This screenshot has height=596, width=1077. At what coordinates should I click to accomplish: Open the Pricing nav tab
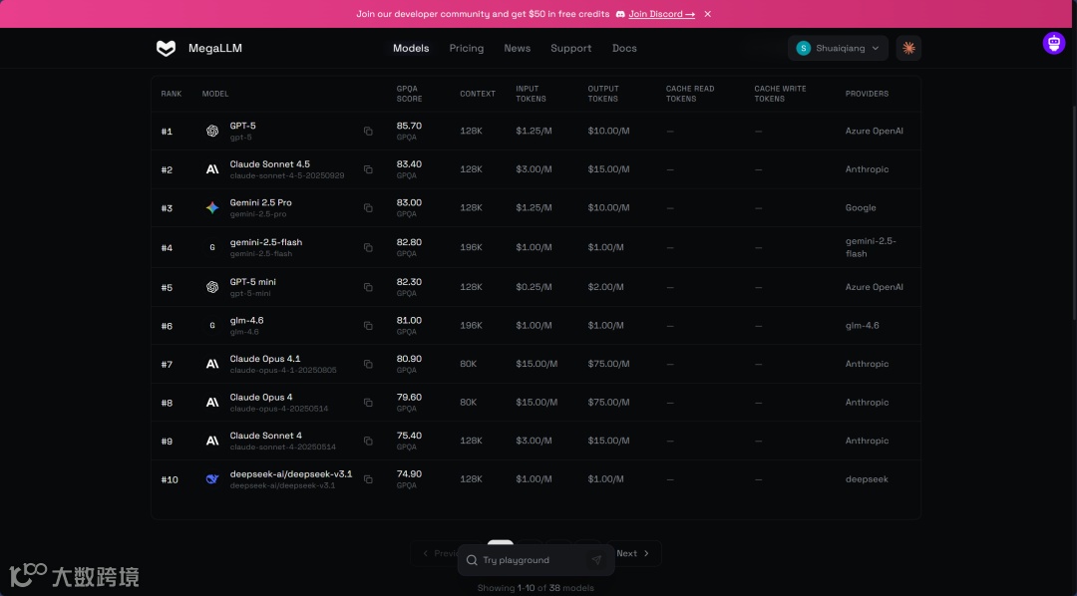[467, 48]
